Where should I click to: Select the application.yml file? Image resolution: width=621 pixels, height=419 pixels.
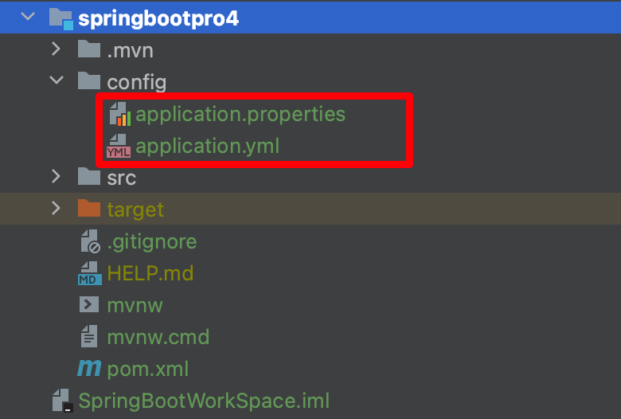(x=207, y=147)
